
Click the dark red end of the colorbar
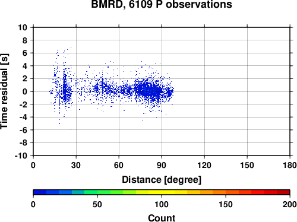pyautogui.click(x=283, y=192)
